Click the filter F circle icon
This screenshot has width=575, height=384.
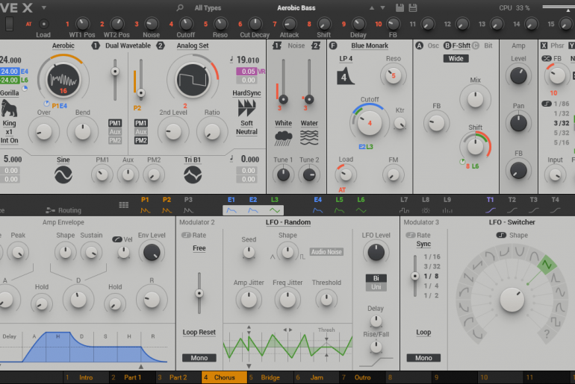[333, 45]
